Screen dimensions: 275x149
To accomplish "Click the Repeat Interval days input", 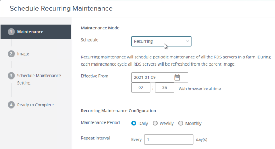I will [x=169, y=139].
